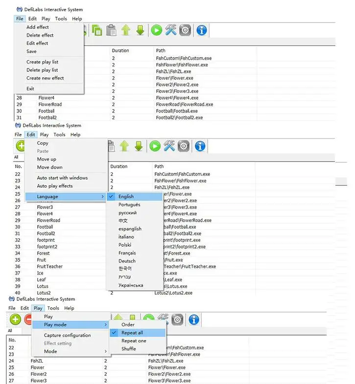
Task: Open the Play menu in the Play-menu window
Action: (38, 308)
